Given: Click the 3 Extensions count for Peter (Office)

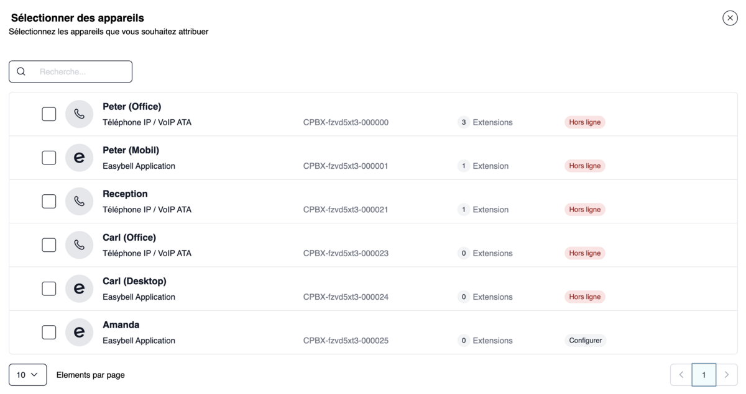Looking at the screenshot, I should (486, 122).
